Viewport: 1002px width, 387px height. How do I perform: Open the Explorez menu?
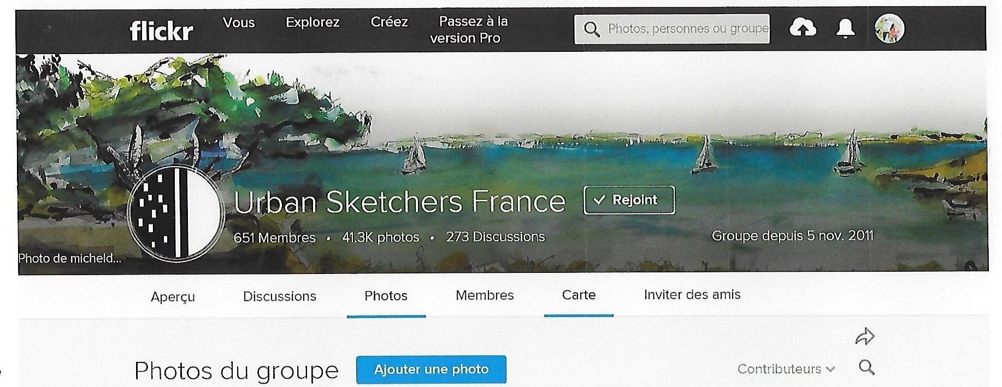pyautogui.click(x=313, y=22)
